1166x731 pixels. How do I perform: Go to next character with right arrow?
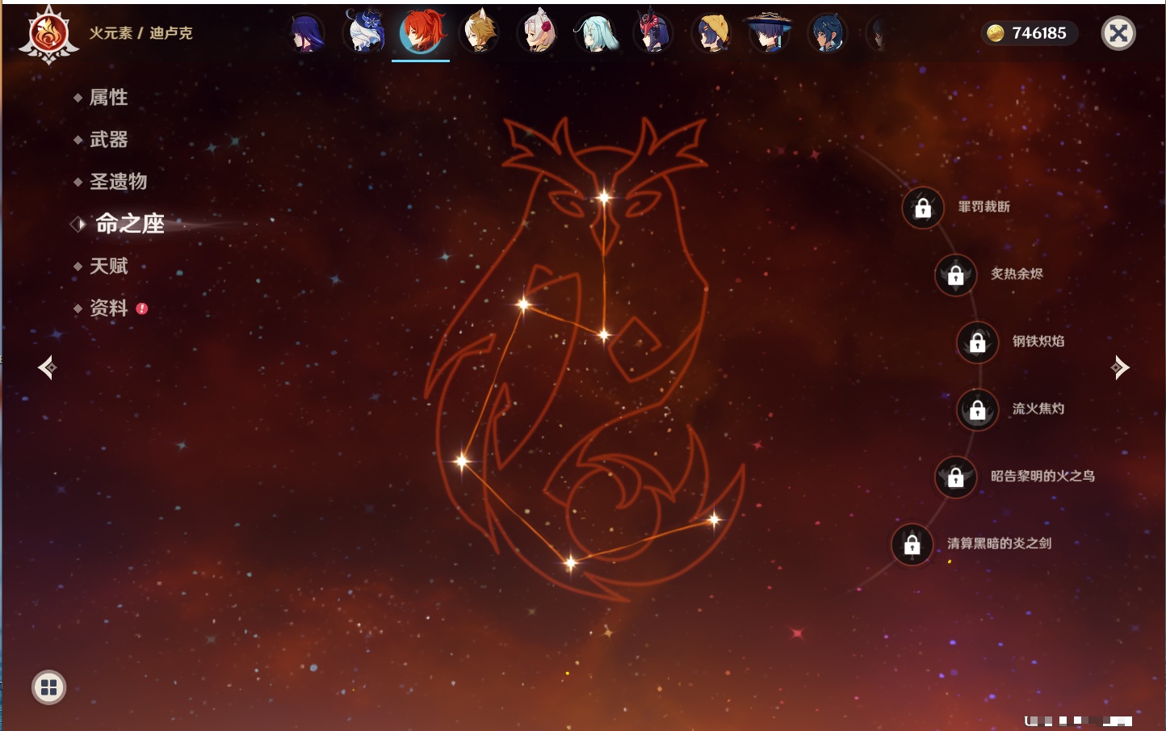click(x=1120, y=368)
